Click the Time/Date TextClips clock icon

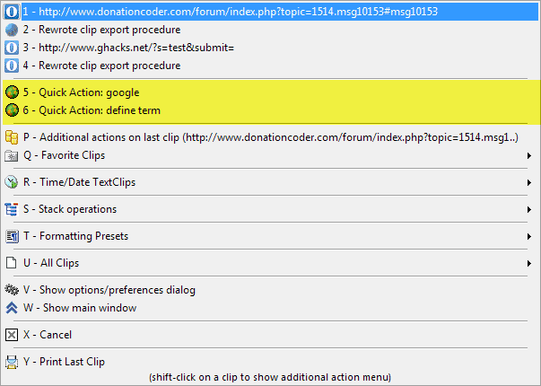click(12, 182)
